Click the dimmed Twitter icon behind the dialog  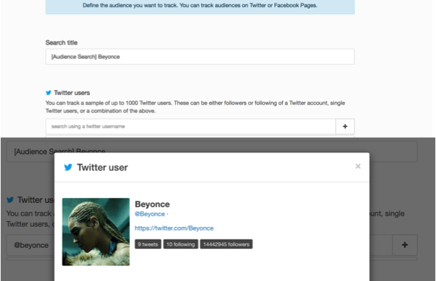click(x=10, y=200)
